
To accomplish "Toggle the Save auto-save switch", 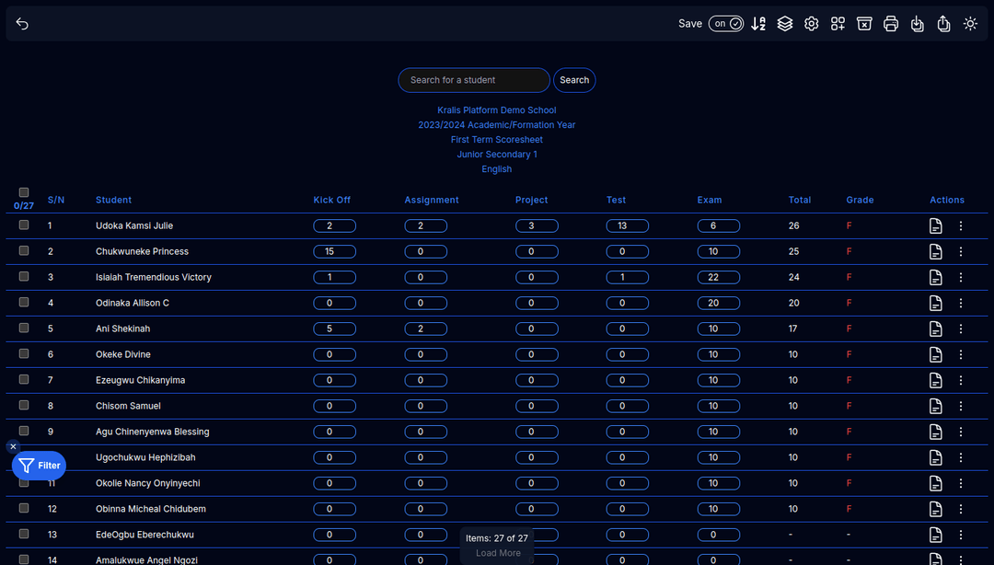I will [x=726, y=24].
